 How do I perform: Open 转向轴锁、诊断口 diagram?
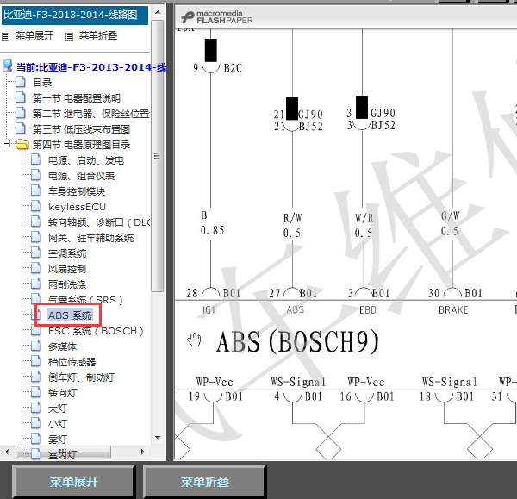pyautogui.click(x=99, y=222)
